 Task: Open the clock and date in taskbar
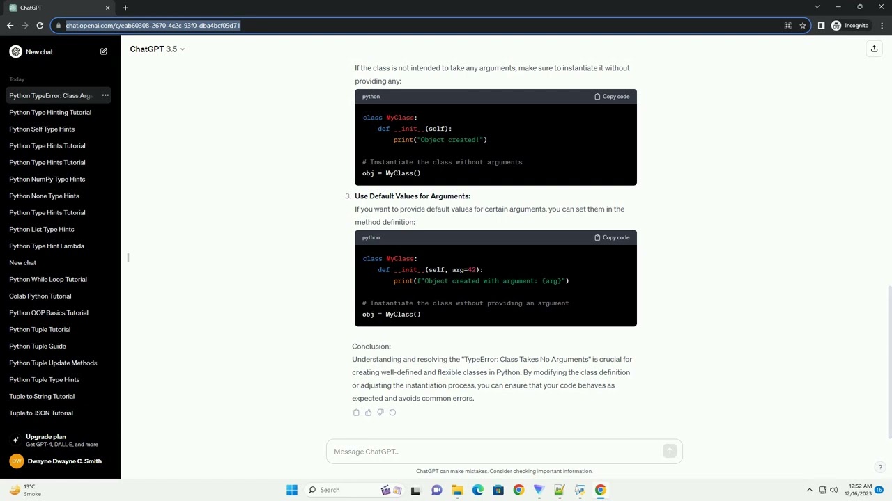[x=860, y=490]
